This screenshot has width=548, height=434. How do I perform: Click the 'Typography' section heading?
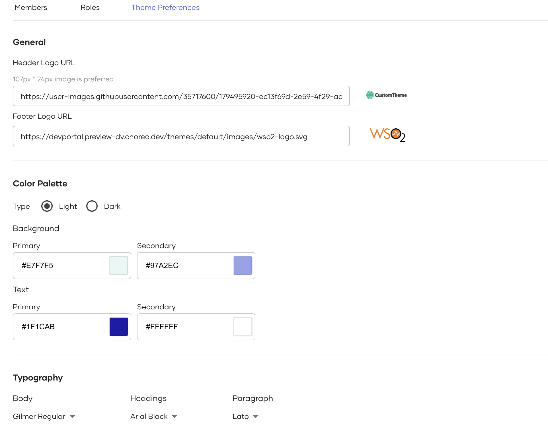tap(38, 378)
